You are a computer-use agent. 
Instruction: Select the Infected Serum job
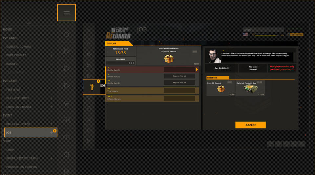click(x=152, y=98)
